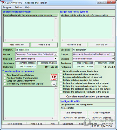Click Set defaults button
The width and height of the screenshot is (117, 130).
[x=68, y=123]
